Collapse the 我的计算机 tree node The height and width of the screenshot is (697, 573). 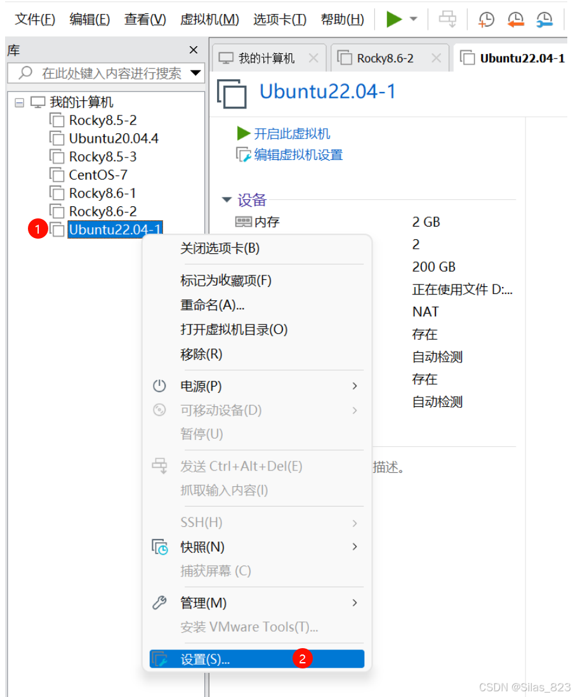click(19, 103)
